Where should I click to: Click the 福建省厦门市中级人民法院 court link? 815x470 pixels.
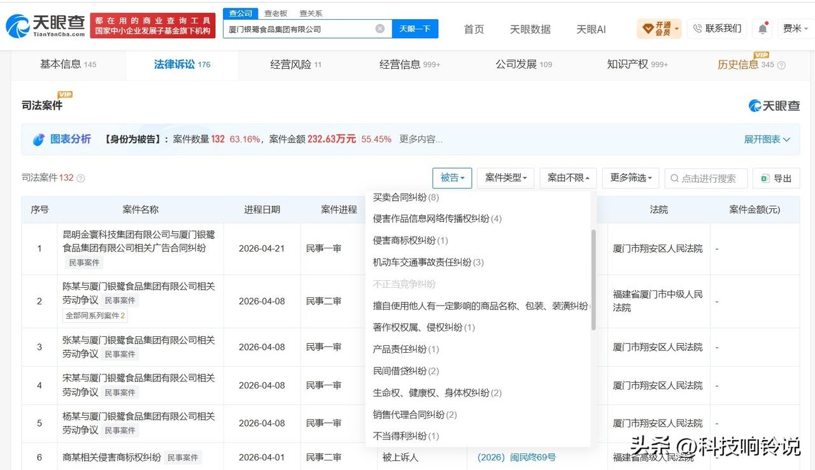[x=658, y=301]
